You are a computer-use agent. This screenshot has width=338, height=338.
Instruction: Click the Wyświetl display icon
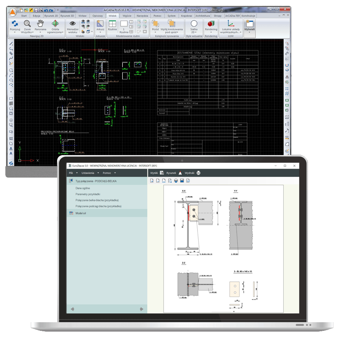tap(249, 23)
